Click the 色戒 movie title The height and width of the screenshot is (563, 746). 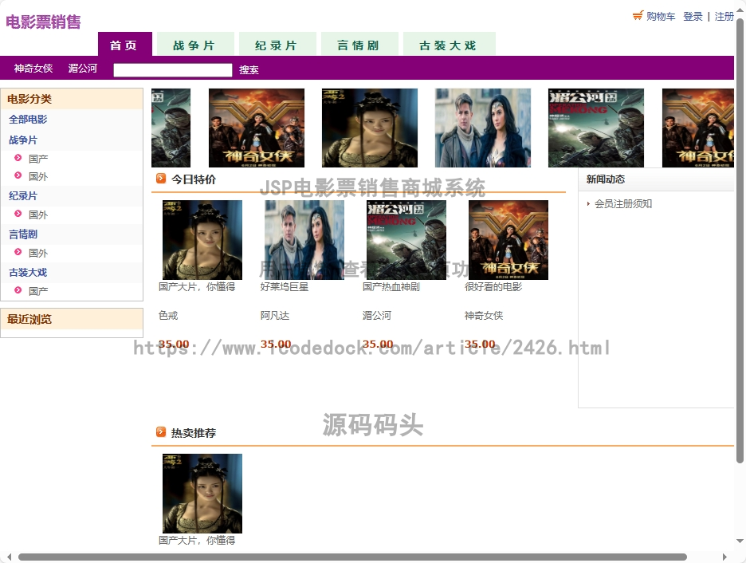click(168, 315)
